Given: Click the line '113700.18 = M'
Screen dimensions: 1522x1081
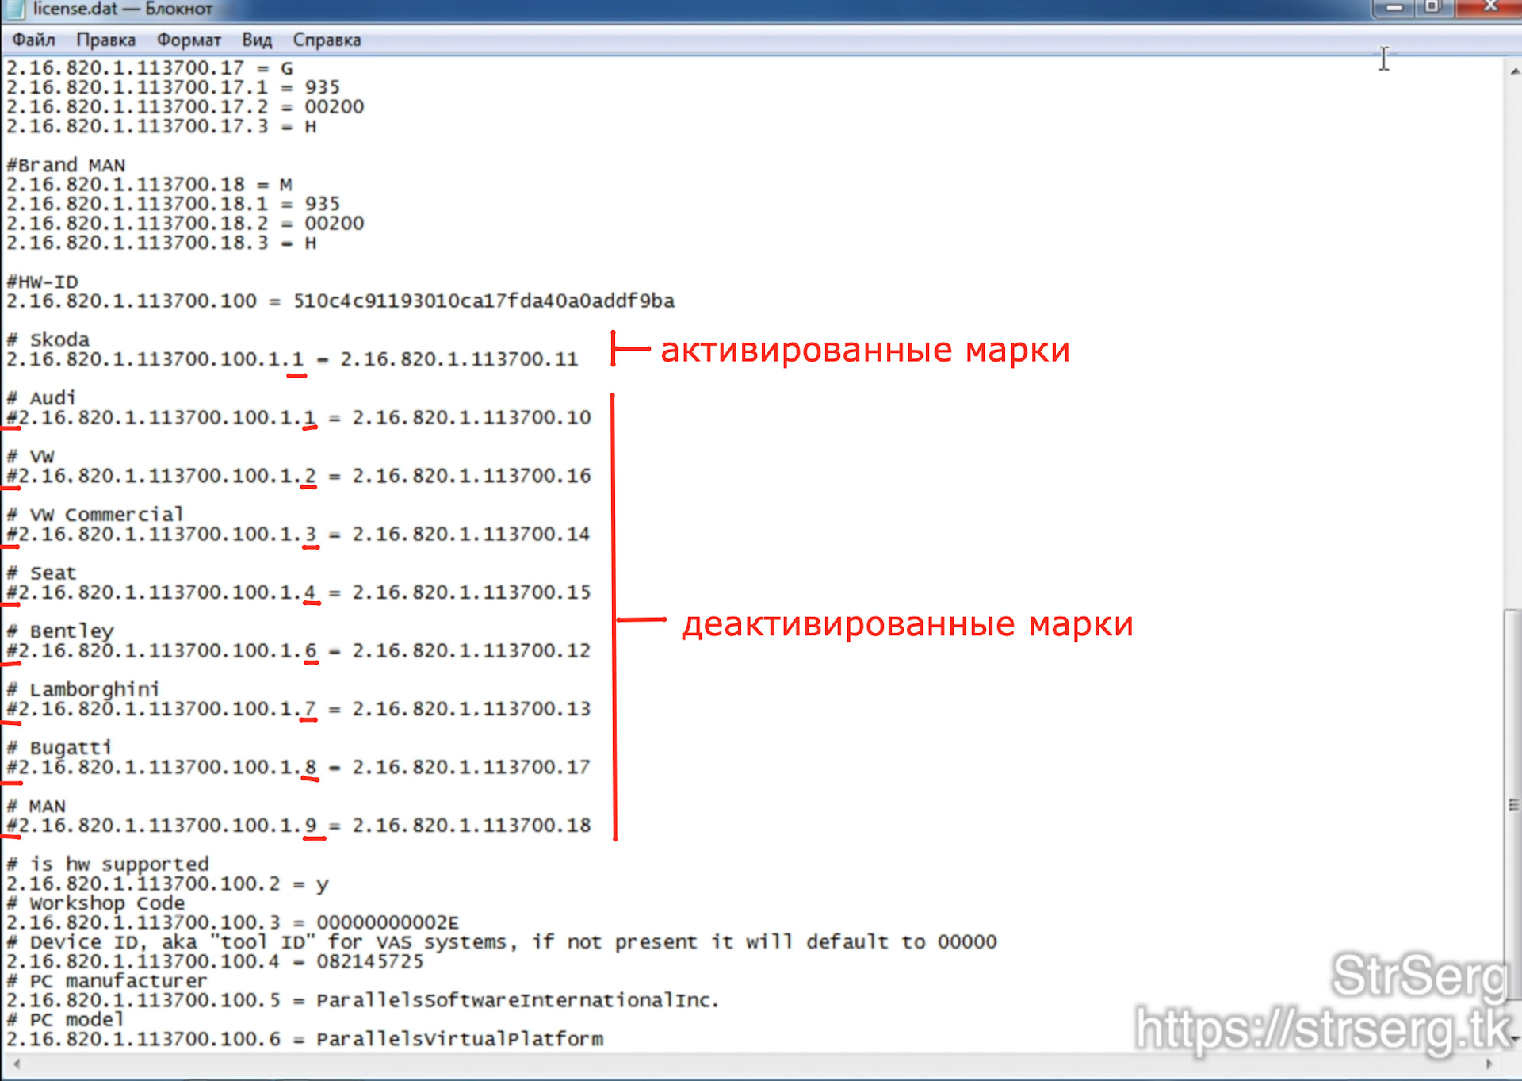Looking at the screenshot, I should coord(150,185).
